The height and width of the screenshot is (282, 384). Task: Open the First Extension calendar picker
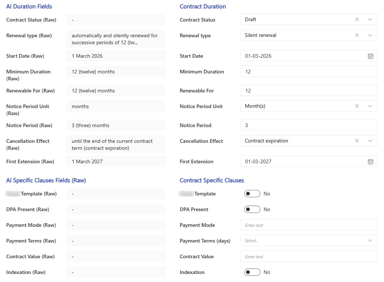click(370, 162)
